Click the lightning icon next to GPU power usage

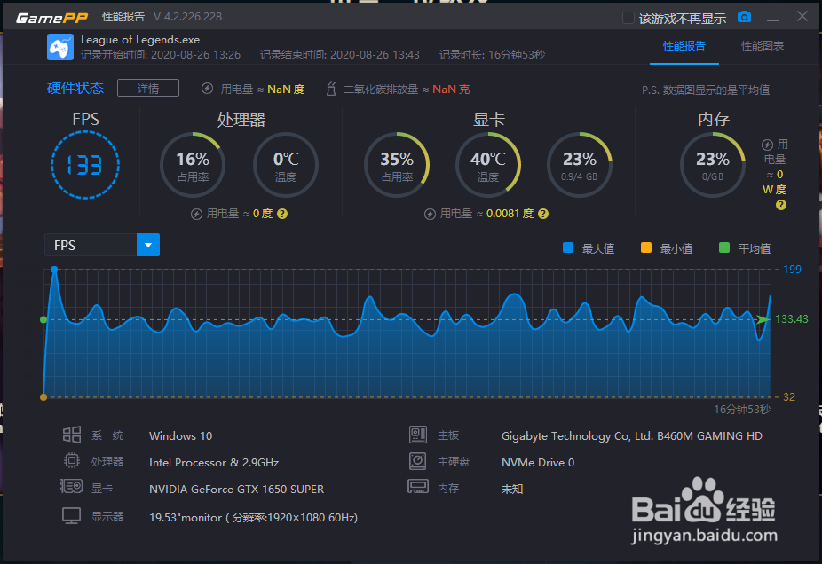coord(430,214)
